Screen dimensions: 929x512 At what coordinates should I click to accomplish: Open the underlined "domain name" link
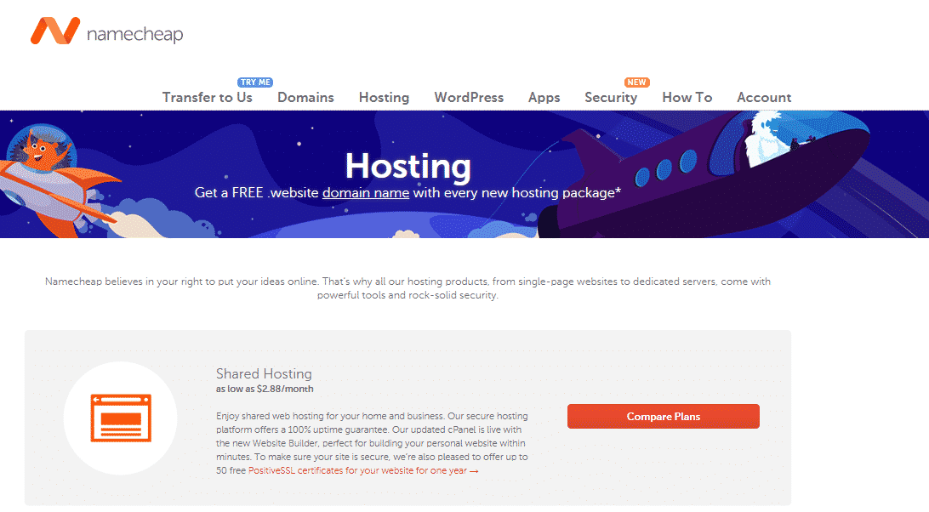click(366, 193)
